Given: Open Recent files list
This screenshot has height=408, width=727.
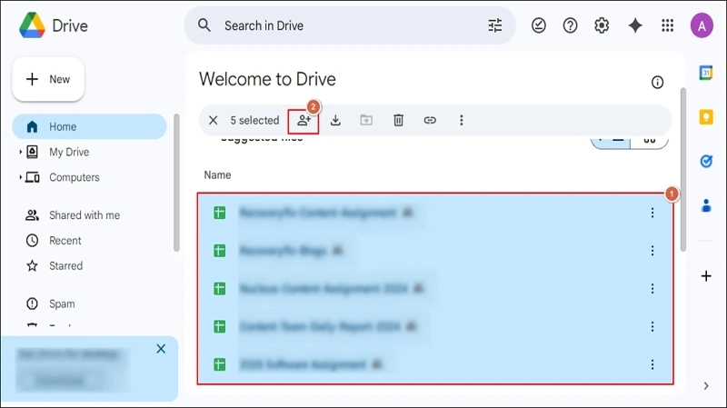Looking at the screenshot, I should pyautogui.click(x=65, y=241).
